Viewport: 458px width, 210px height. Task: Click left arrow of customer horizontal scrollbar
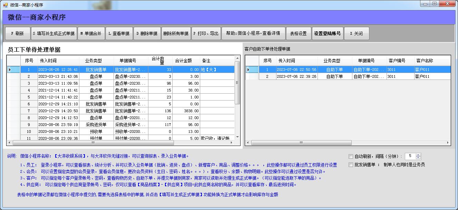248,143
